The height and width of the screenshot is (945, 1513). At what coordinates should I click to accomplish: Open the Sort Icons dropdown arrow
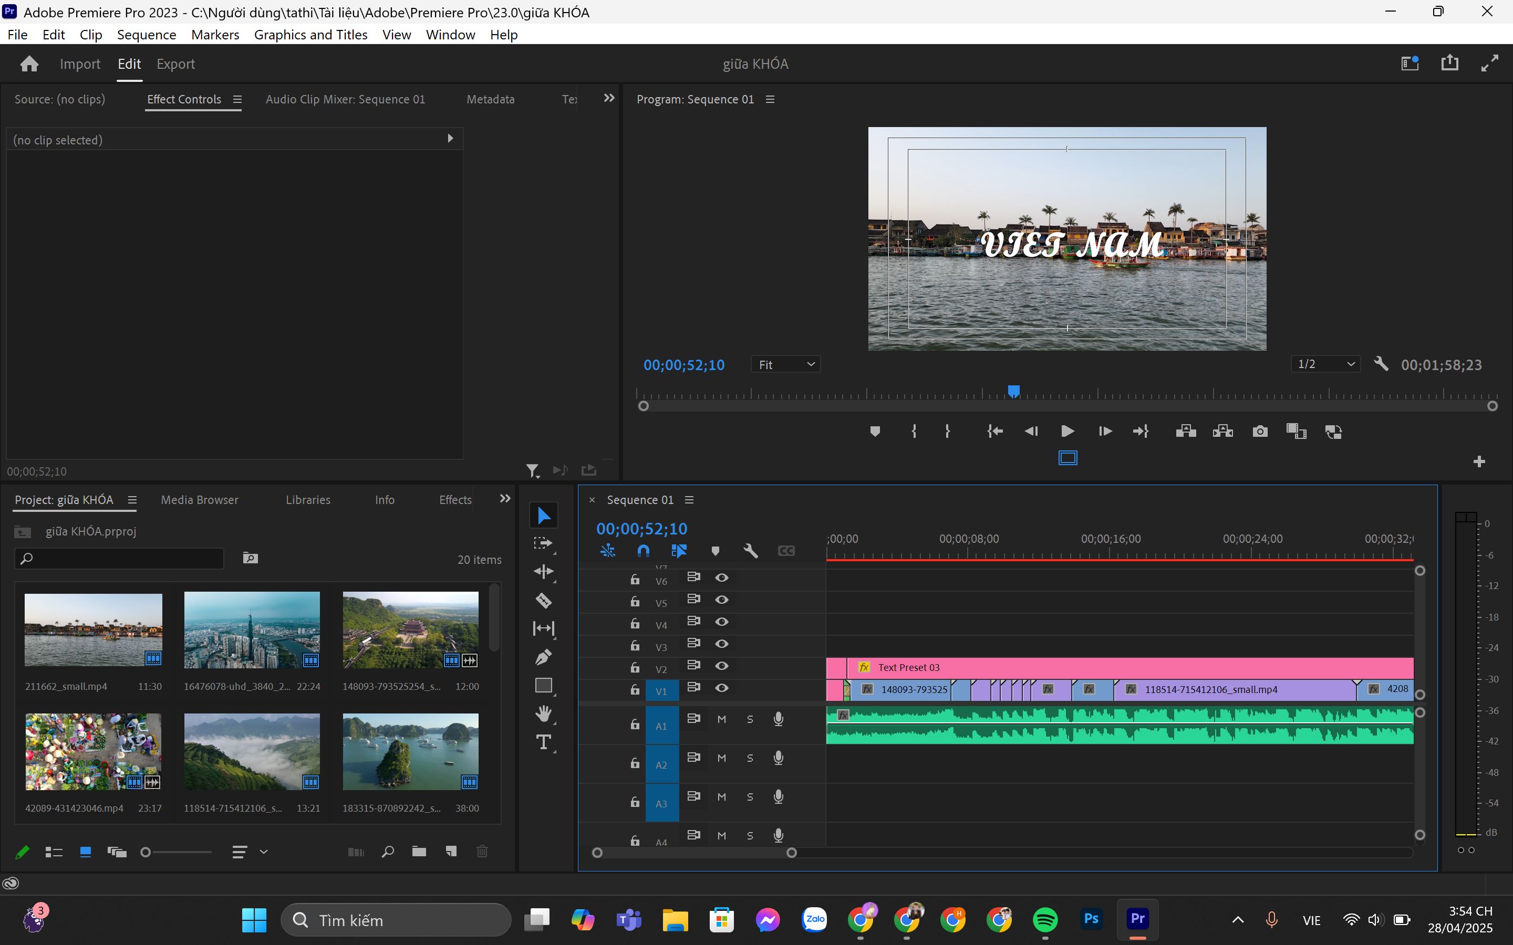point(264,851)
